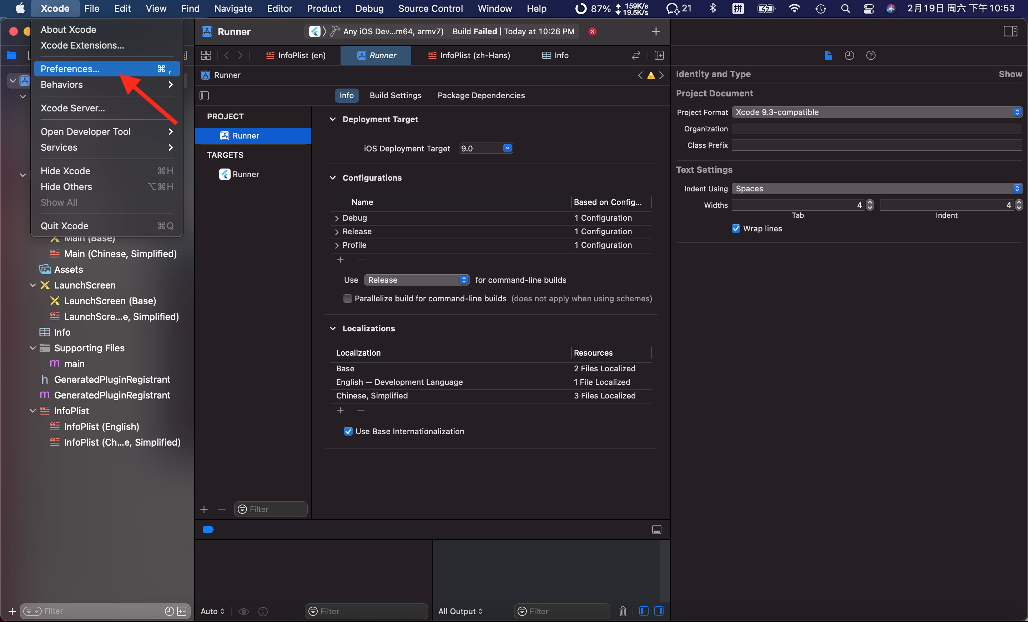Click the editor review swap-arrows icon

coord(635,55)
